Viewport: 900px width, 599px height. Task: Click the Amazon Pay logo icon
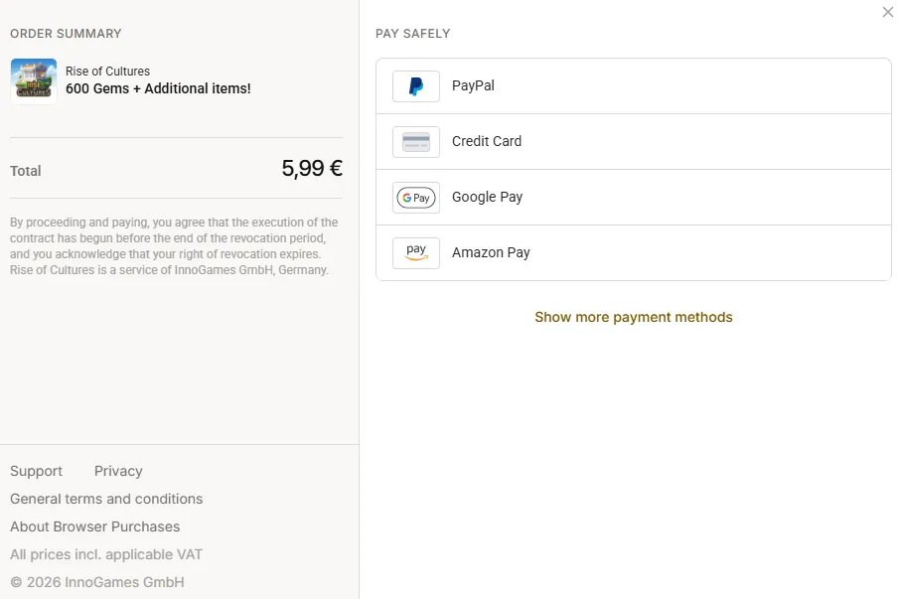click(416, 253)
